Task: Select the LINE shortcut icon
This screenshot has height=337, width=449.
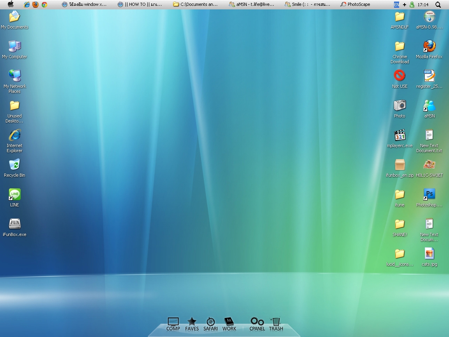Action: pos(14,198)
